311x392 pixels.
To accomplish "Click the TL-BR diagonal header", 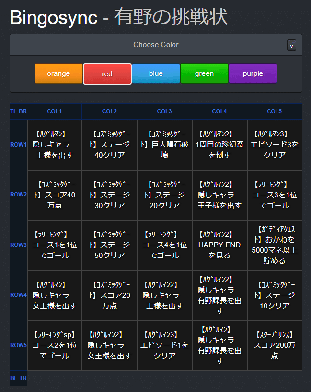I will pyautogui.click(x=19, y=111).
